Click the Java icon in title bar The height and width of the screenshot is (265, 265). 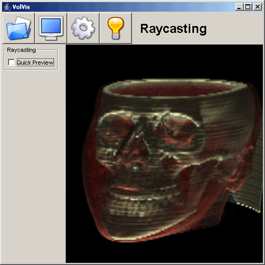tap(7, 7)
